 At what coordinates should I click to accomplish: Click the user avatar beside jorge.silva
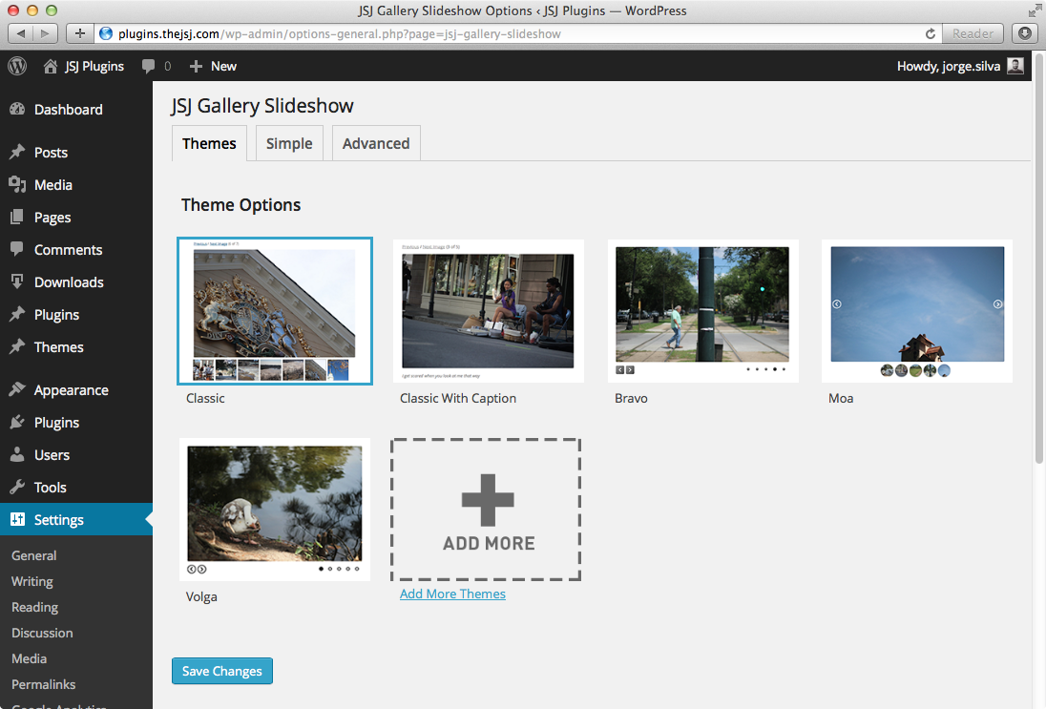click(1015, 66)
